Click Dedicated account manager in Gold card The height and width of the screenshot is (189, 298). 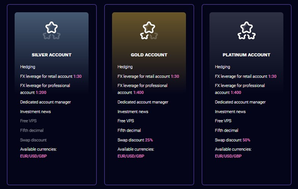[143, 102]
